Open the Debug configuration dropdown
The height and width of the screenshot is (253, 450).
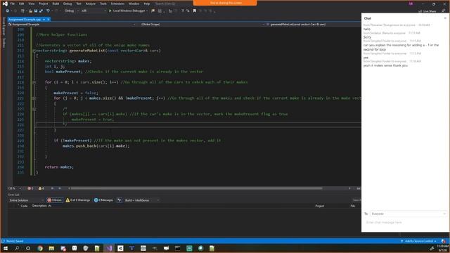[72, 11]
